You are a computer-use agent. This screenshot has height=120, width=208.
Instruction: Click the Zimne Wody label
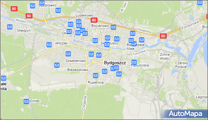165,56
